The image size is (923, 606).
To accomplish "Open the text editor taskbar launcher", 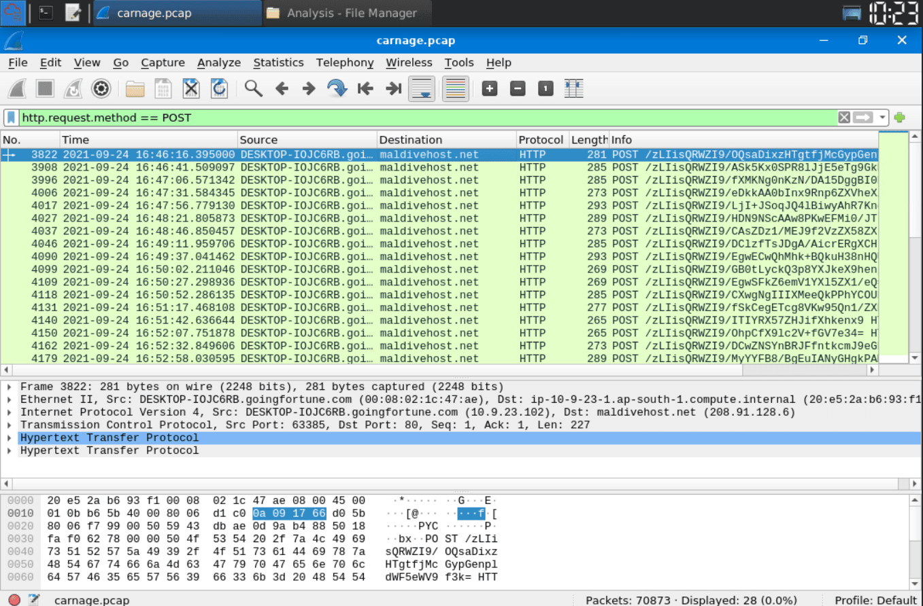I will click(73, 13).
